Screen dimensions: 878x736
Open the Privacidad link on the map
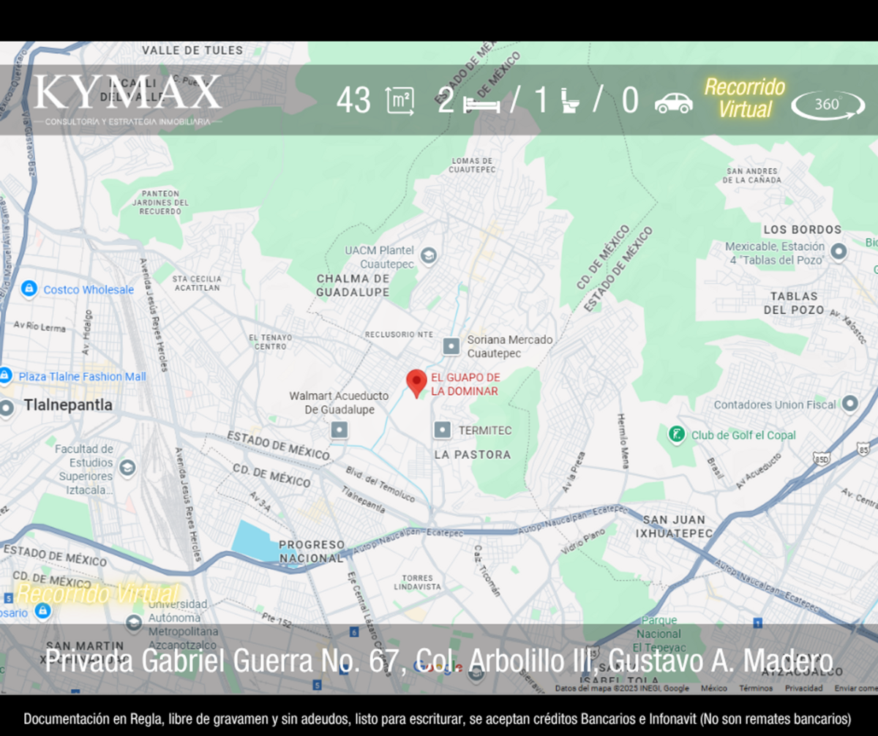point(804,688)
